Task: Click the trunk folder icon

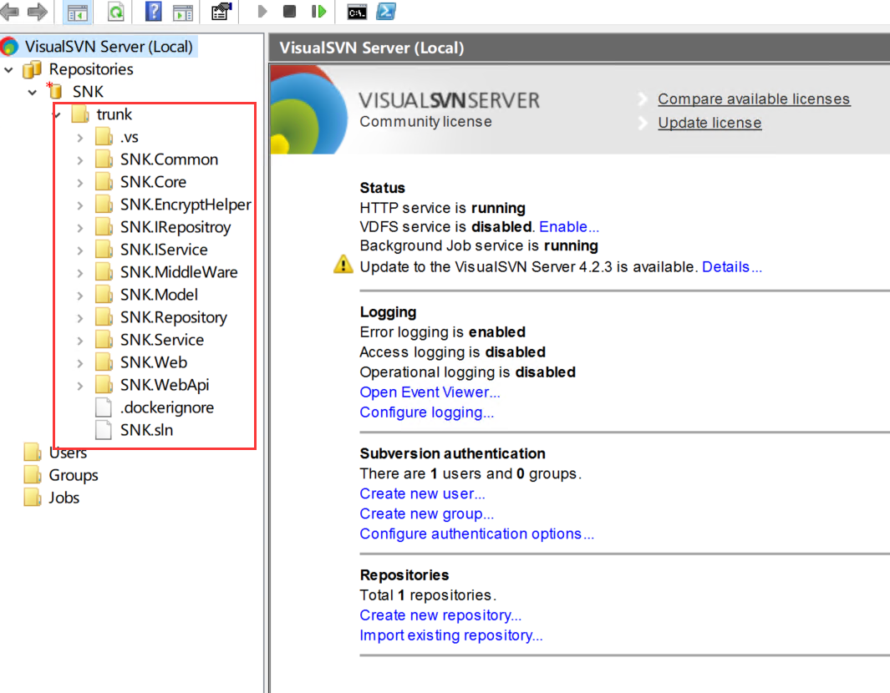Action: 80,114
